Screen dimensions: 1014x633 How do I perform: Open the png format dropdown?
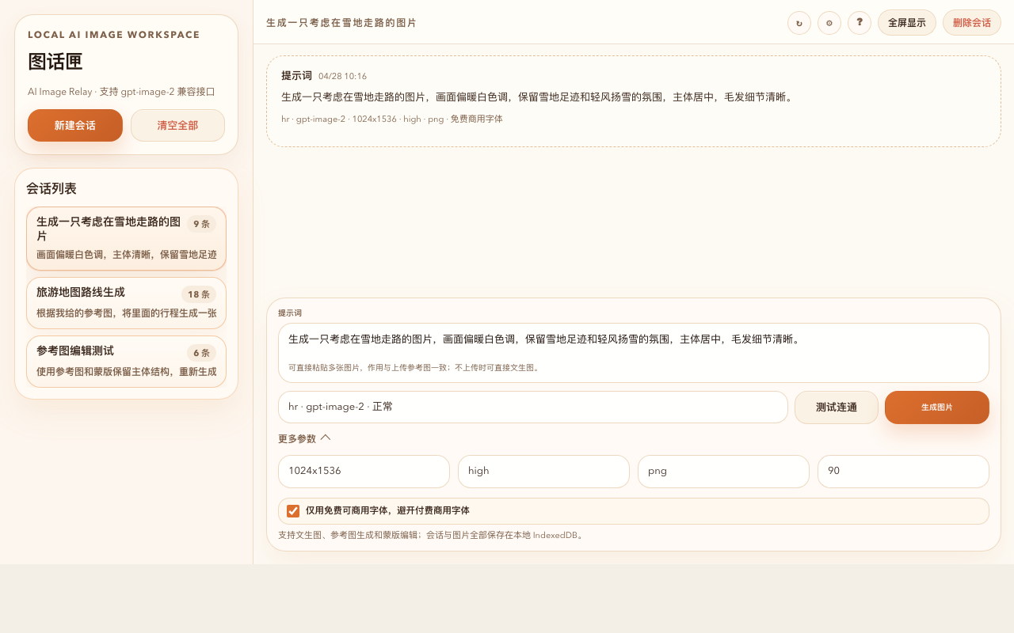tap(723, 472)
